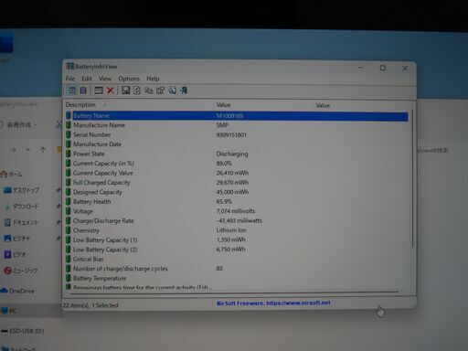Image resolution: width=468 pixels, height=351 pixels.
Task: Click the Exit toolbar icon
Action: 184,90
